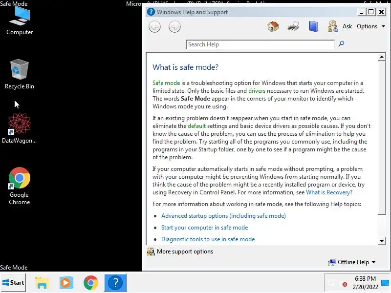
Task: Run search with the magnifier icon
Action: pyautogui.click(x=341, y=44)
